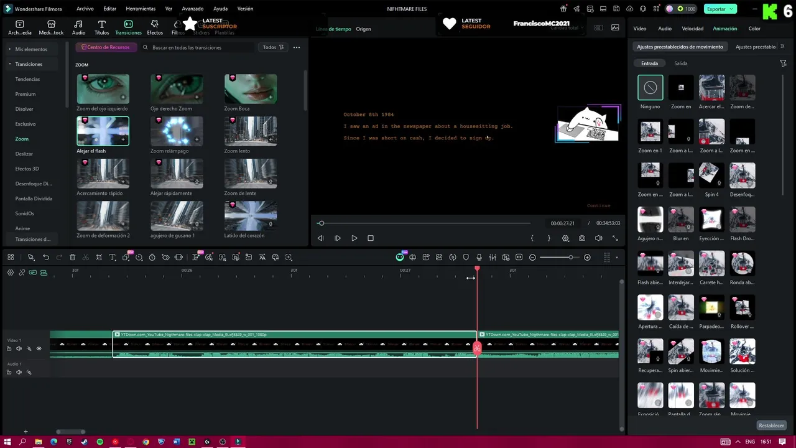Select the Salida animation option
Viewport: 796px width, 448px height.
681,63
